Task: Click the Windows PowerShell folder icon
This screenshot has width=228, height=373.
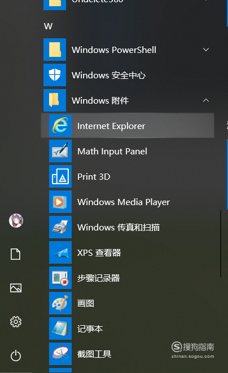Action: [x=55, y=50]
